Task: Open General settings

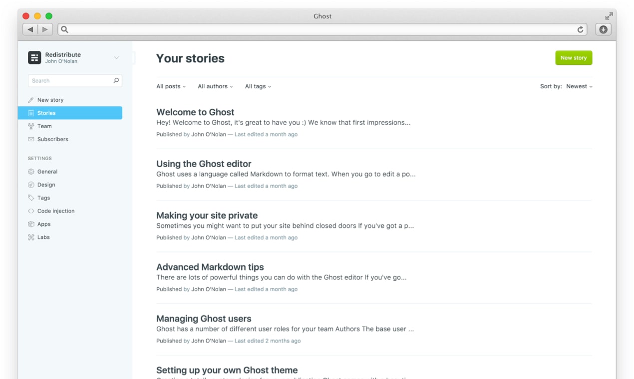Action: (47, 172)
